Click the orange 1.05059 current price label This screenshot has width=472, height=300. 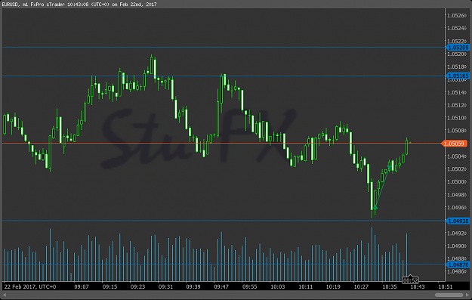[x=454, y=144]
